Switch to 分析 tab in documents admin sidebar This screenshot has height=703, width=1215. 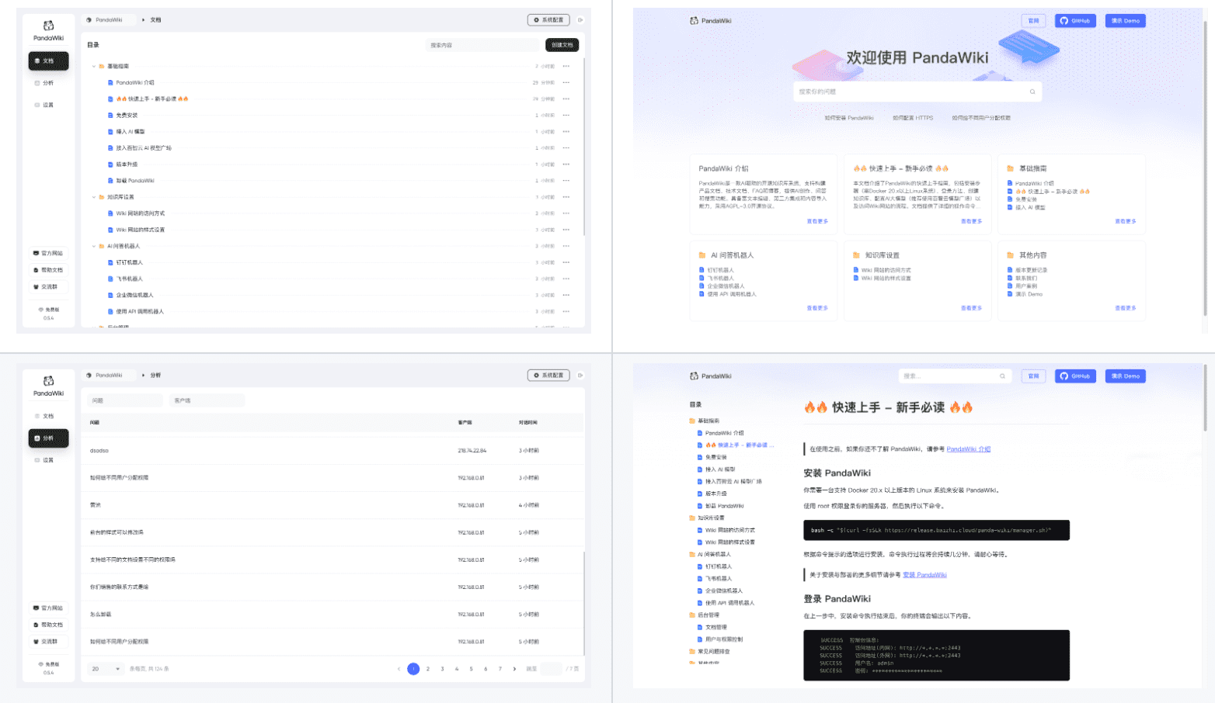coord(48,83)
